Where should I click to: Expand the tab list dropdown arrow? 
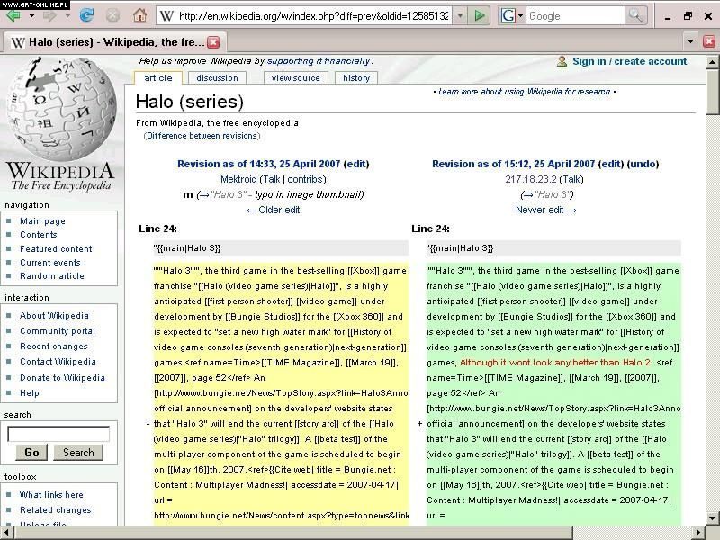(690, 41)
